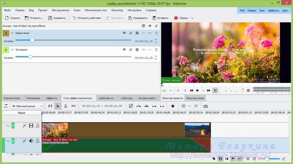Image resolution: width=293 pixels, height=164 pixels.
Task: Click the favorite effects star icon
Action: pos(173,106)
